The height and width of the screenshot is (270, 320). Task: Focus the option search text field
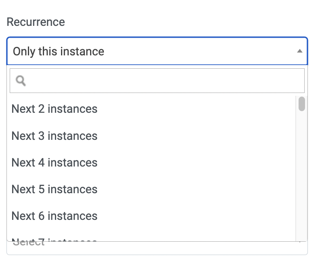[x=157, y=80]
